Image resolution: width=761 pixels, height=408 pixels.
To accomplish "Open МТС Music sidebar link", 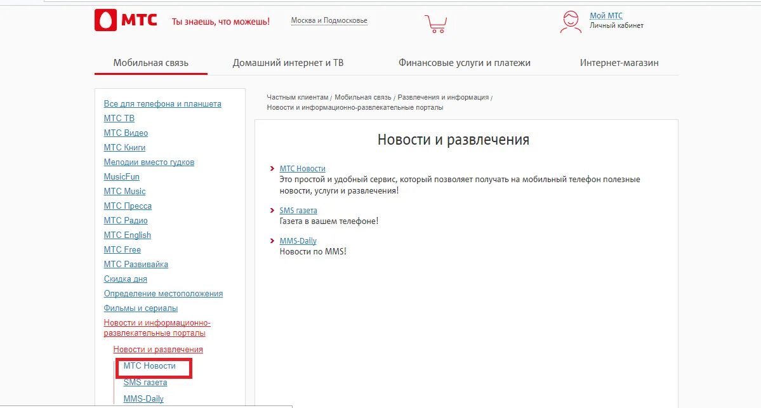I will [125, 191].
